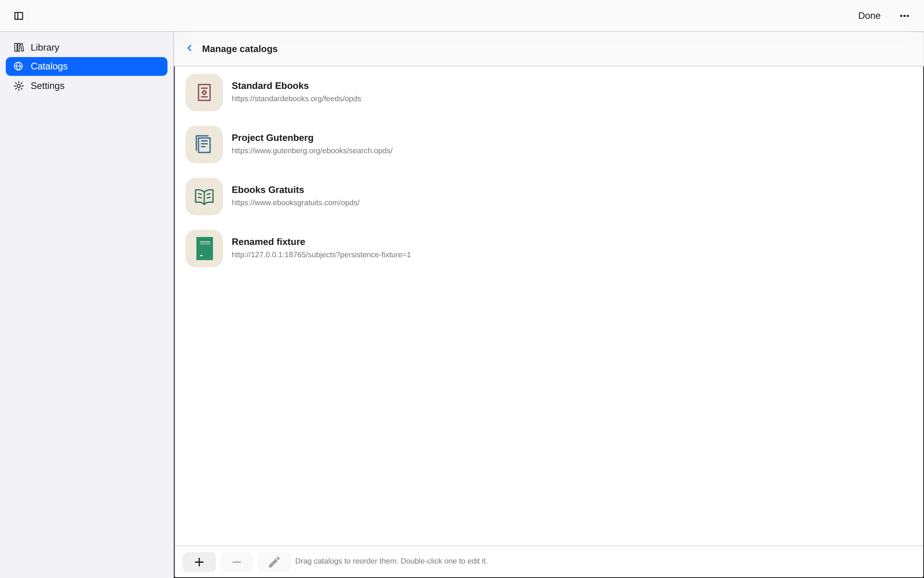The width and height of the screenshot is (924, 578).
Task: Click the Manage catalogs heading
Action: pos(240,49)
